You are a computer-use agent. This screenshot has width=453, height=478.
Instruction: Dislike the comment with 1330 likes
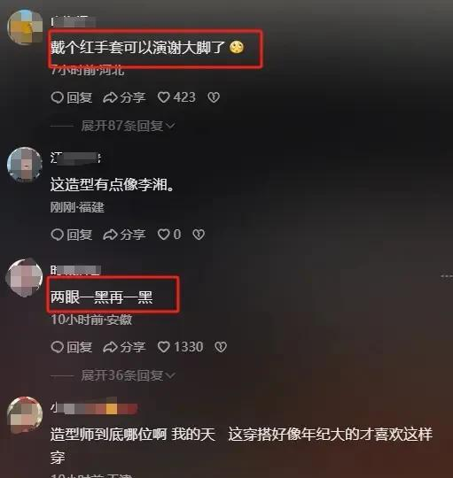coord(221,347)
